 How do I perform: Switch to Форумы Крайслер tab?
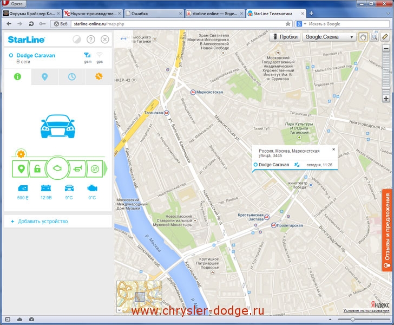(x=31, y=14)
